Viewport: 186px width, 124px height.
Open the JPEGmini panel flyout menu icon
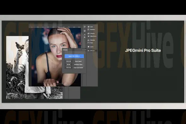[x=85, y=50]
